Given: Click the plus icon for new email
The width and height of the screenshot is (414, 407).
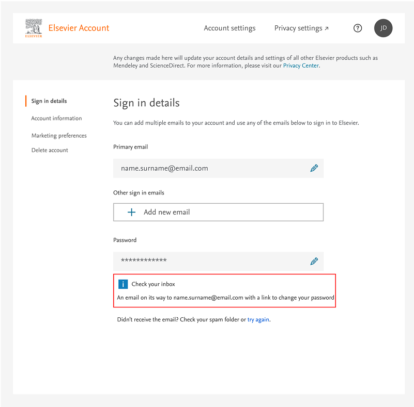Looking at the screenshot, I should [x=131, y=212].
